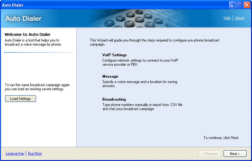Image resolution: width=252 pixels, height=161 pixels.
Task: Click the wizard introduction paragraph
Action: (x=154, y=42)
